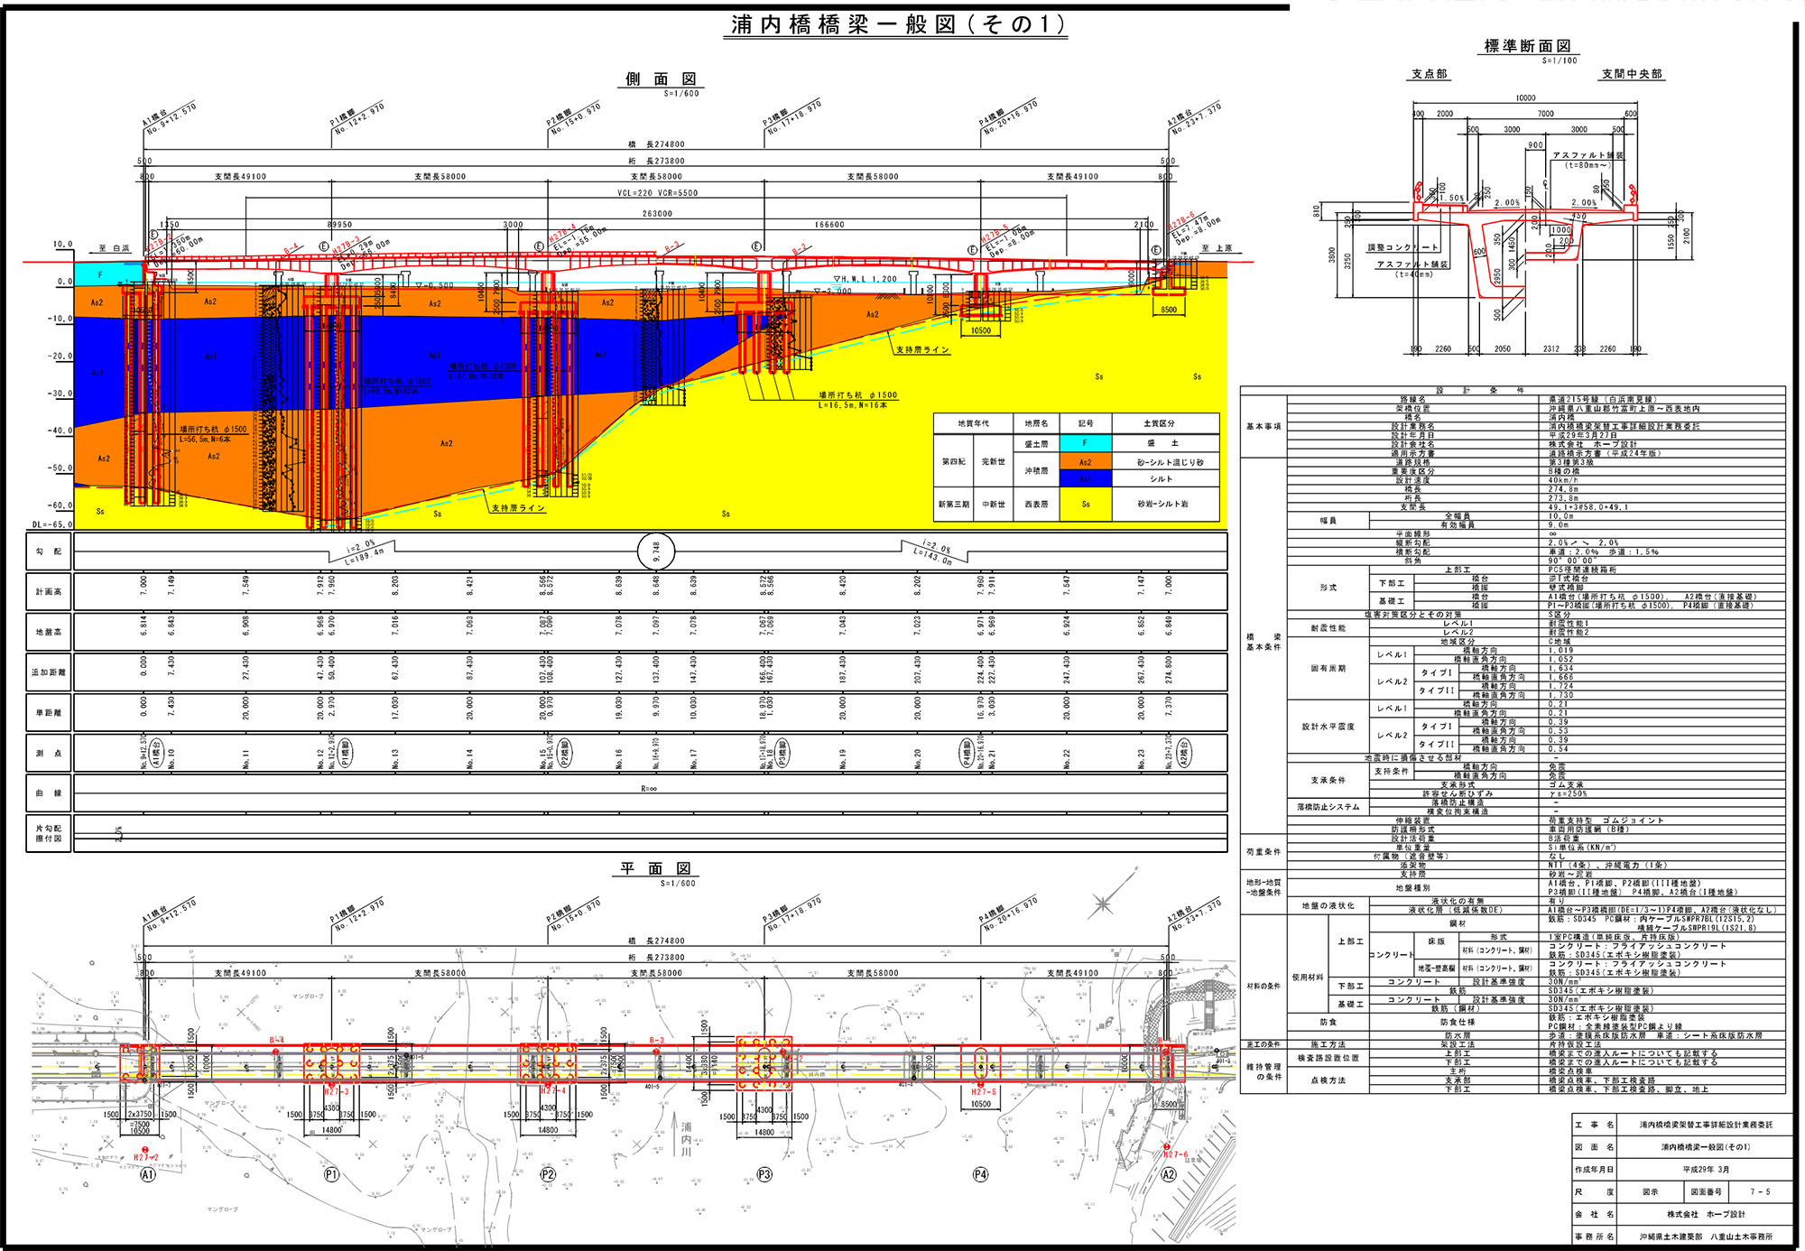Click the circled 9.748 value in gradient row
The width and height of the screenshot is (1805, 1251).
pos(656,551)
